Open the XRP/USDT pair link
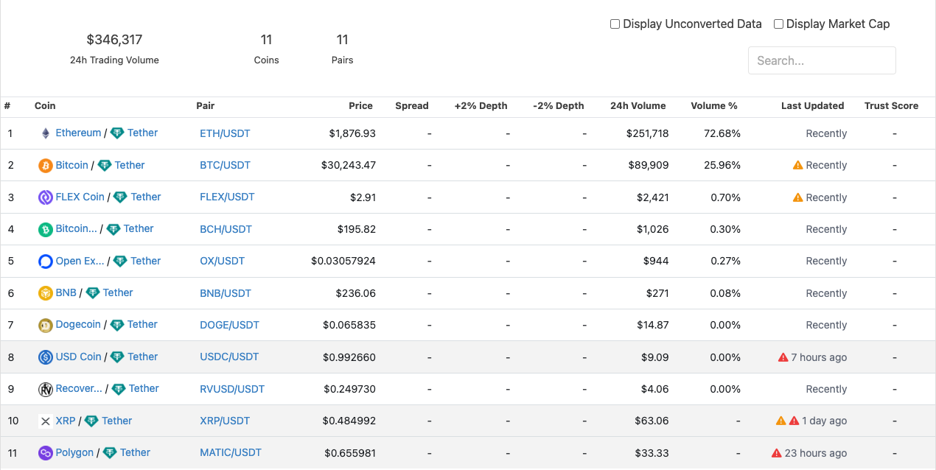 coord(225,421)
